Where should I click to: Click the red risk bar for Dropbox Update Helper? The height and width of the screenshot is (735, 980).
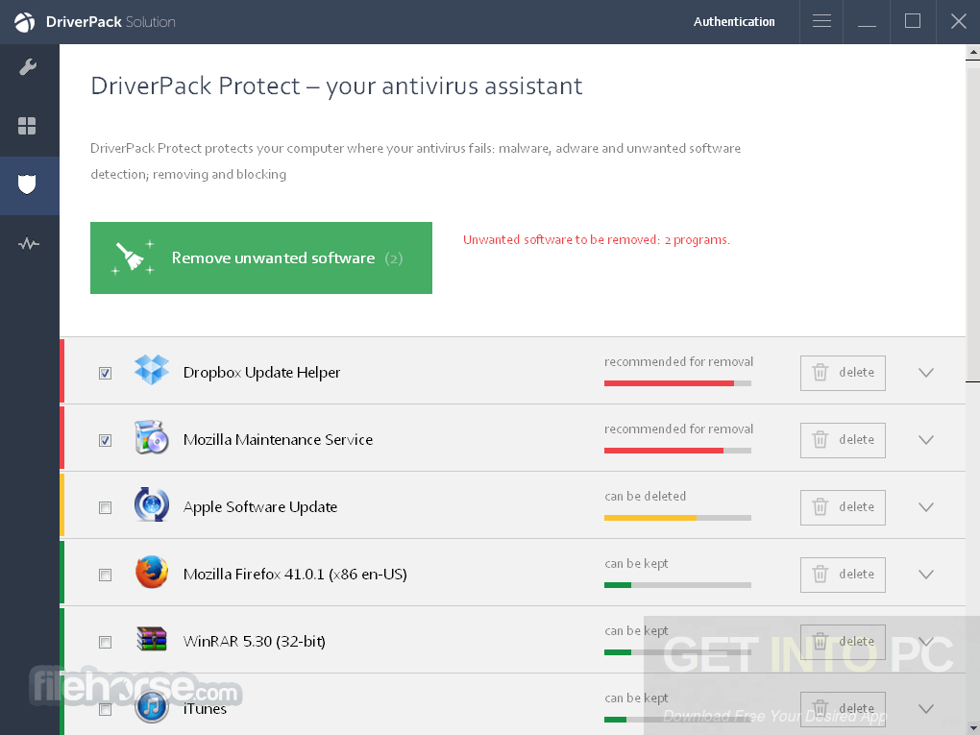(x=677, y=383)
